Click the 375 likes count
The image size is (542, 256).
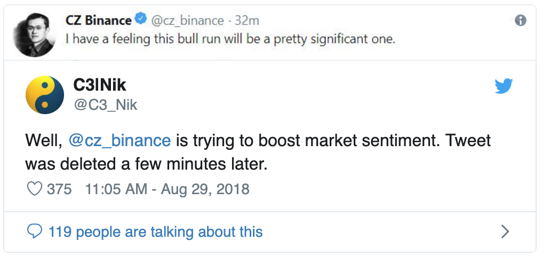[x=59, y=189]
